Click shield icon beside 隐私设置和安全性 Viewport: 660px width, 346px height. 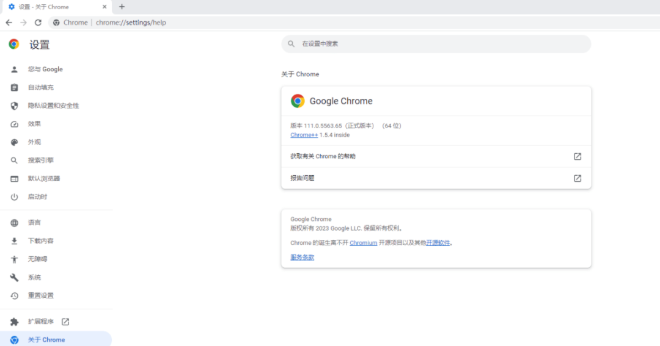pyautogui.click(x=14, y=106)
